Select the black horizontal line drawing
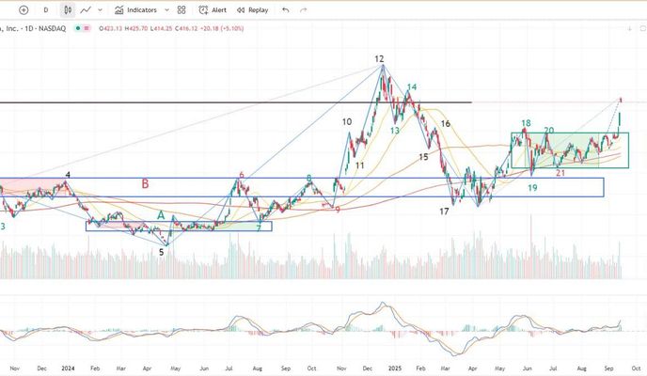The height and width of the screenshot is (376, 647). coord(235,102)
